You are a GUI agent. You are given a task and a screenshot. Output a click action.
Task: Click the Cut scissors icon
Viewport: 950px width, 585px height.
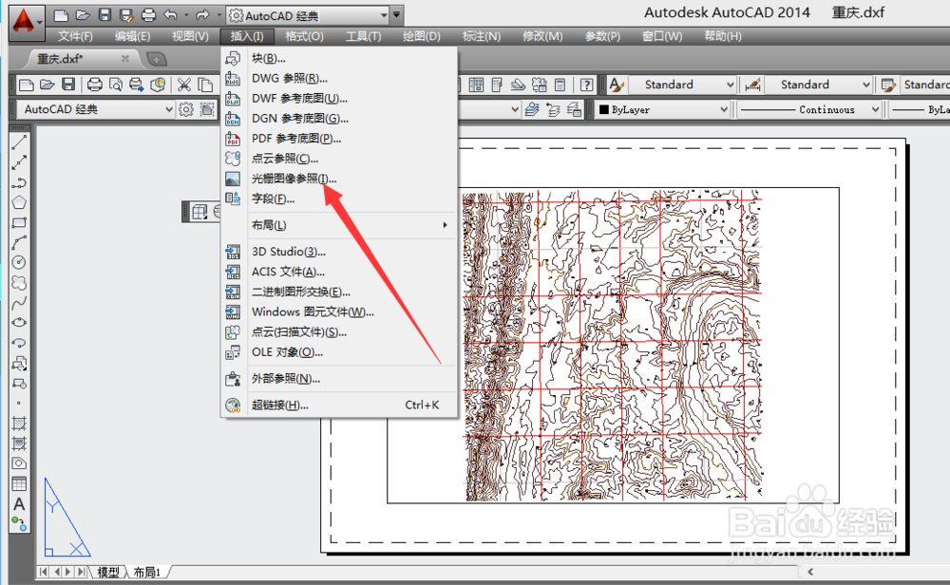pos(184,85)
